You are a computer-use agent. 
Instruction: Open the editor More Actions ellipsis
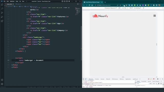click(x=80, y=4)
